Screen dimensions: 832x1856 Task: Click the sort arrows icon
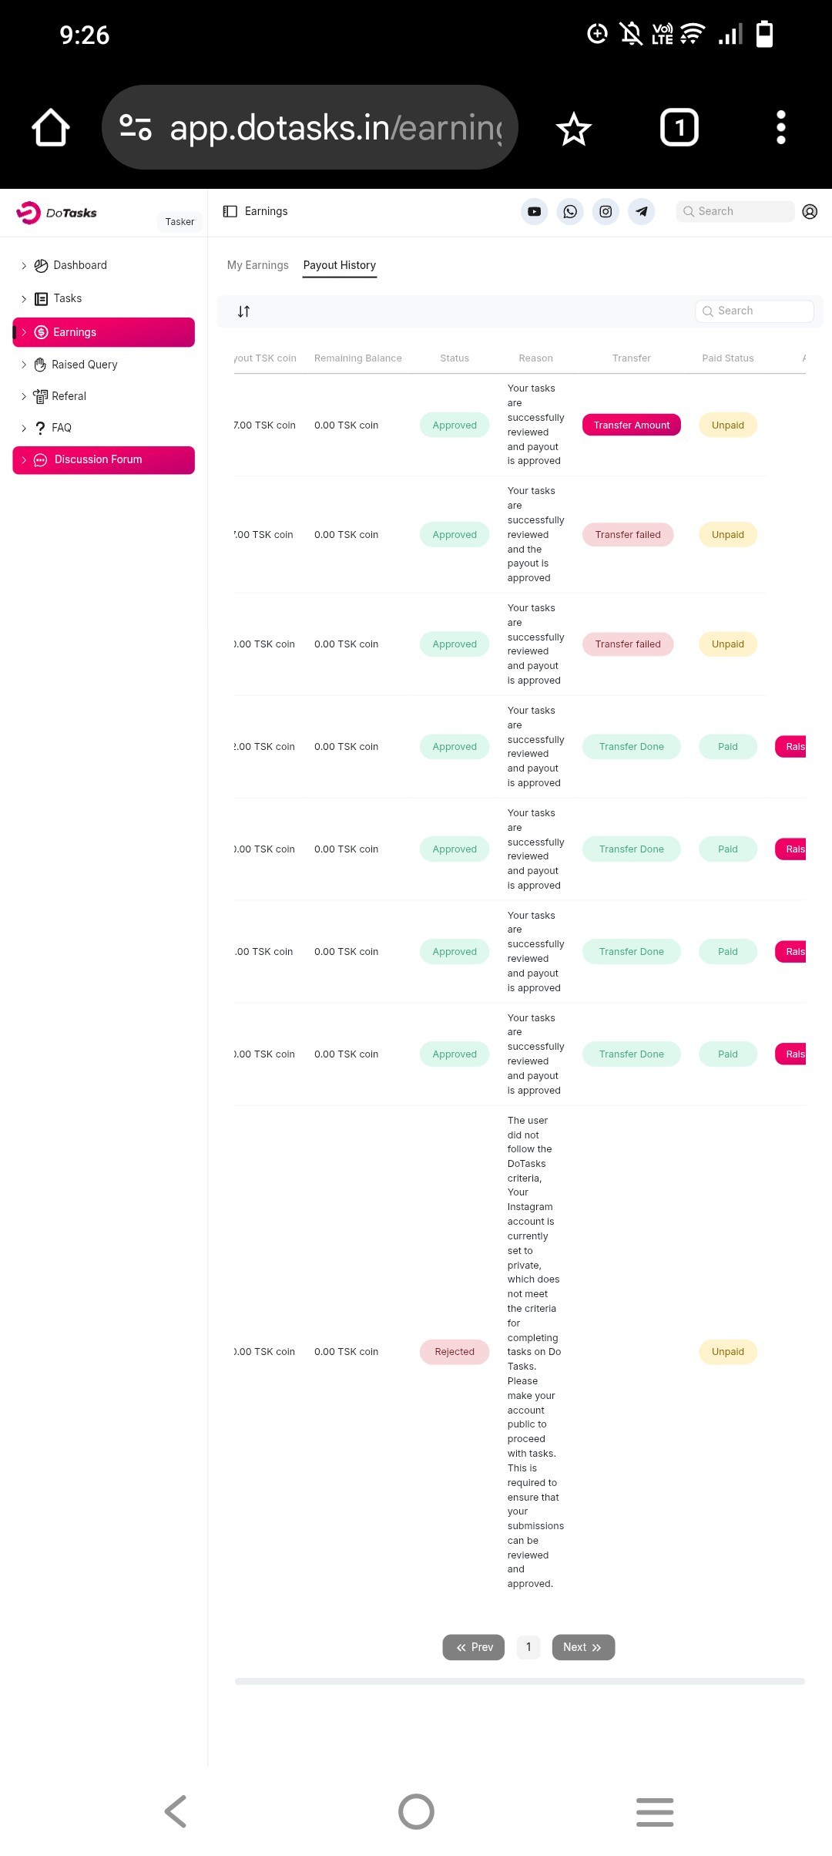pyautogui.click(x=243, y=311)
